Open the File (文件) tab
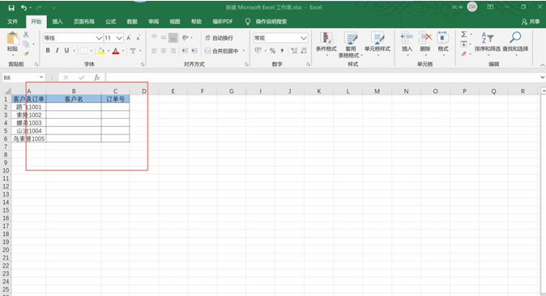Image resolution: width=546 pixels, height=296 pixels. [x=12, y=22]
